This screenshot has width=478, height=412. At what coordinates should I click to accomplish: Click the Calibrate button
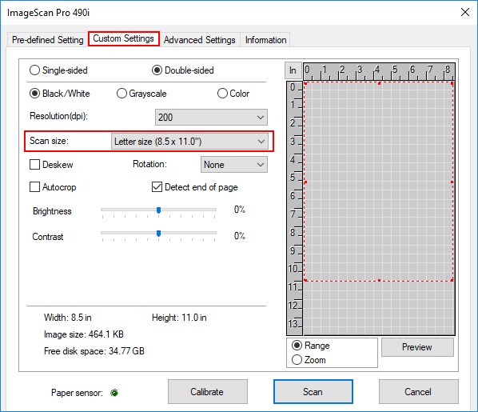(208, 391)
